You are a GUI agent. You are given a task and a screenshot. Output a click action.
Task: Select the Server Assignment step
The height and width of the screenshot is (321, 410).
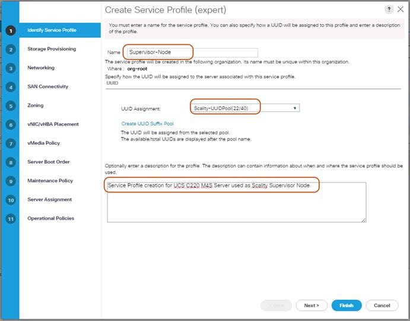49,200
